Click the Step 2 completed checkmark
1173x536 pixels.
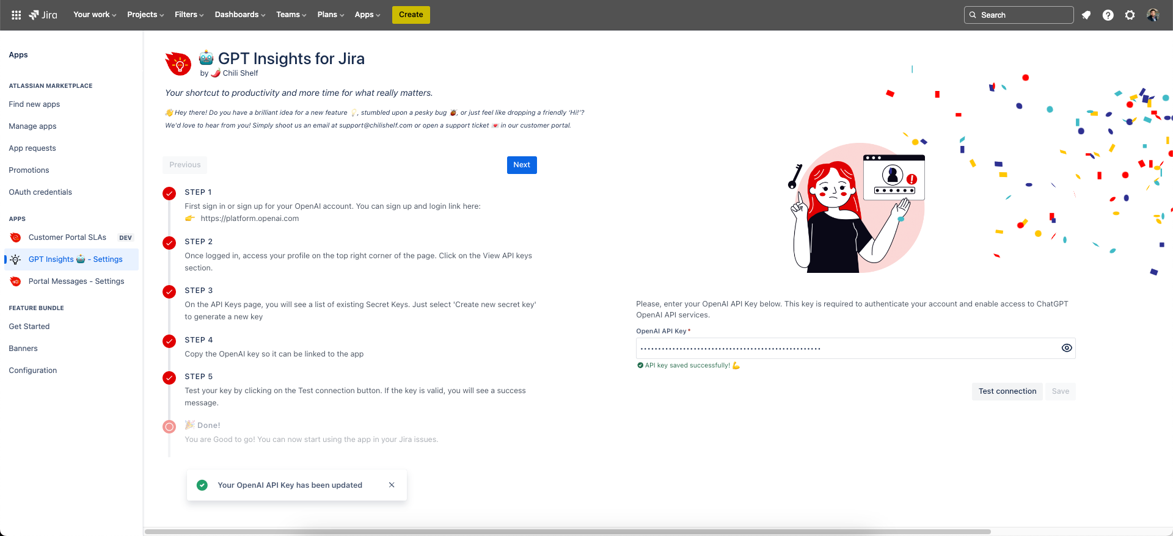click(169, 243)
